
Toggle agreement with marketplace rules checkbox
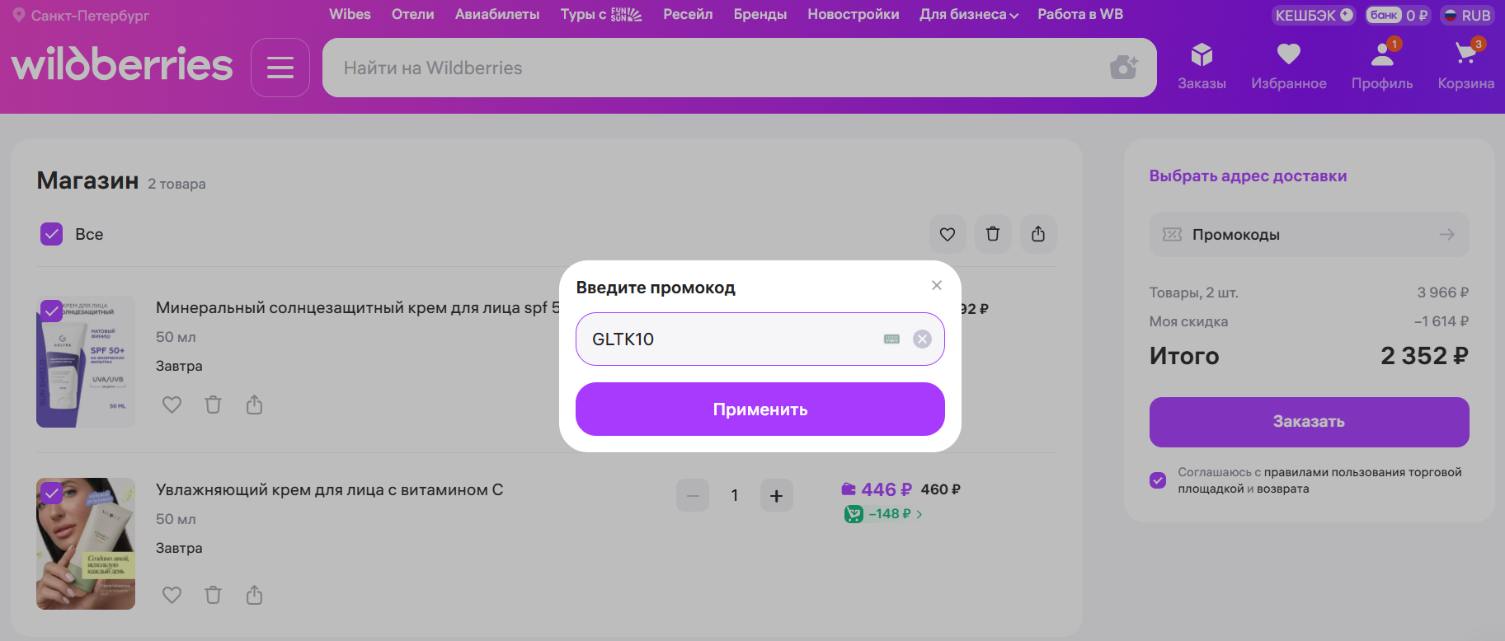point(1158,480)
